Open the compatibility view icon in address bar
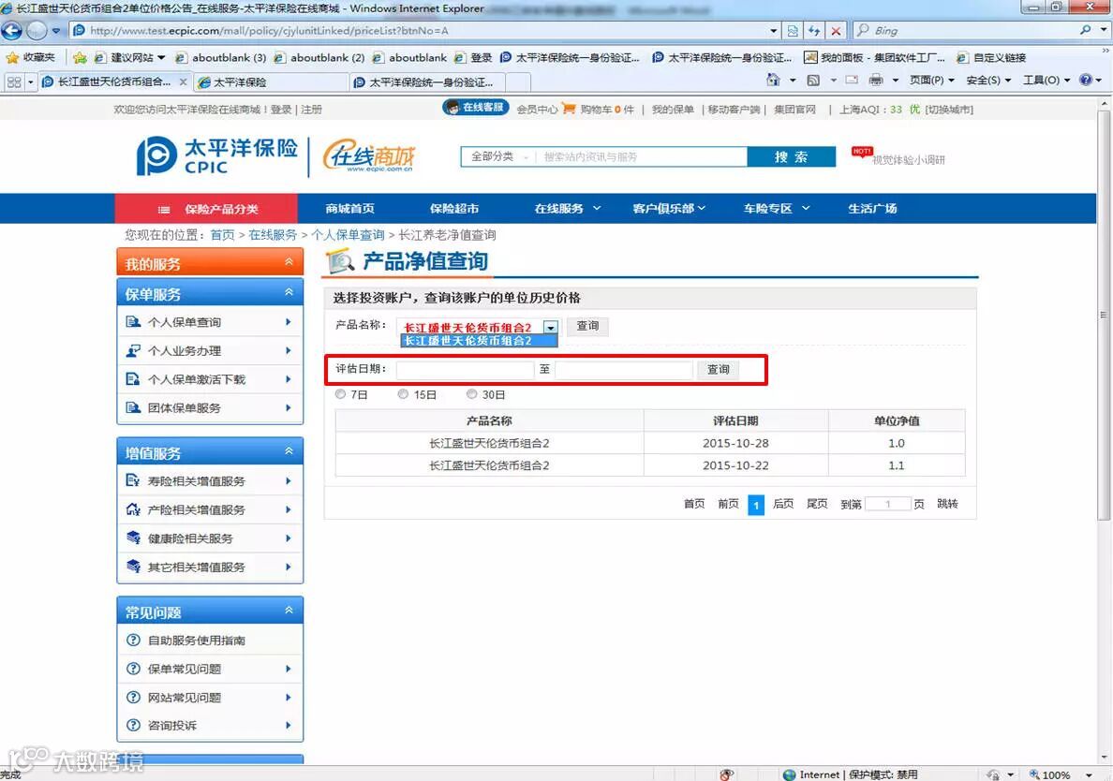 (793, 31)
